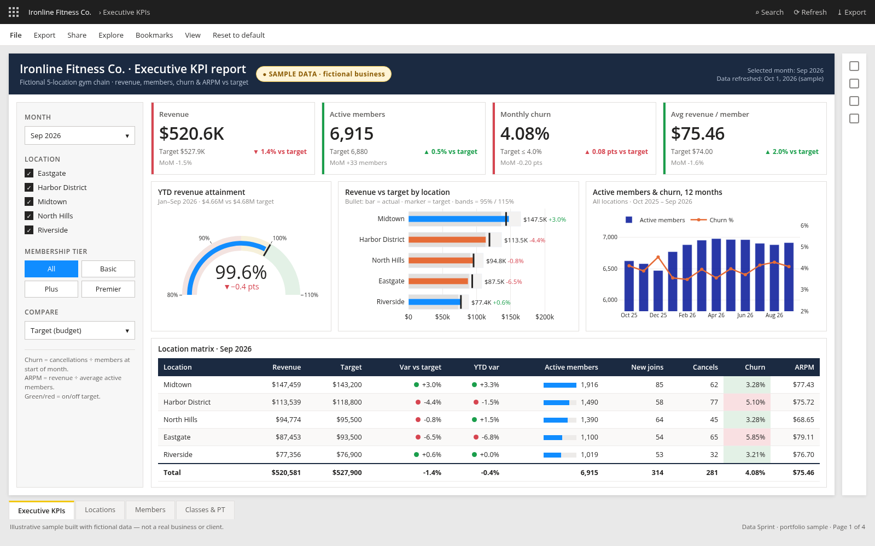Click the top-bar Export download button

851,12
